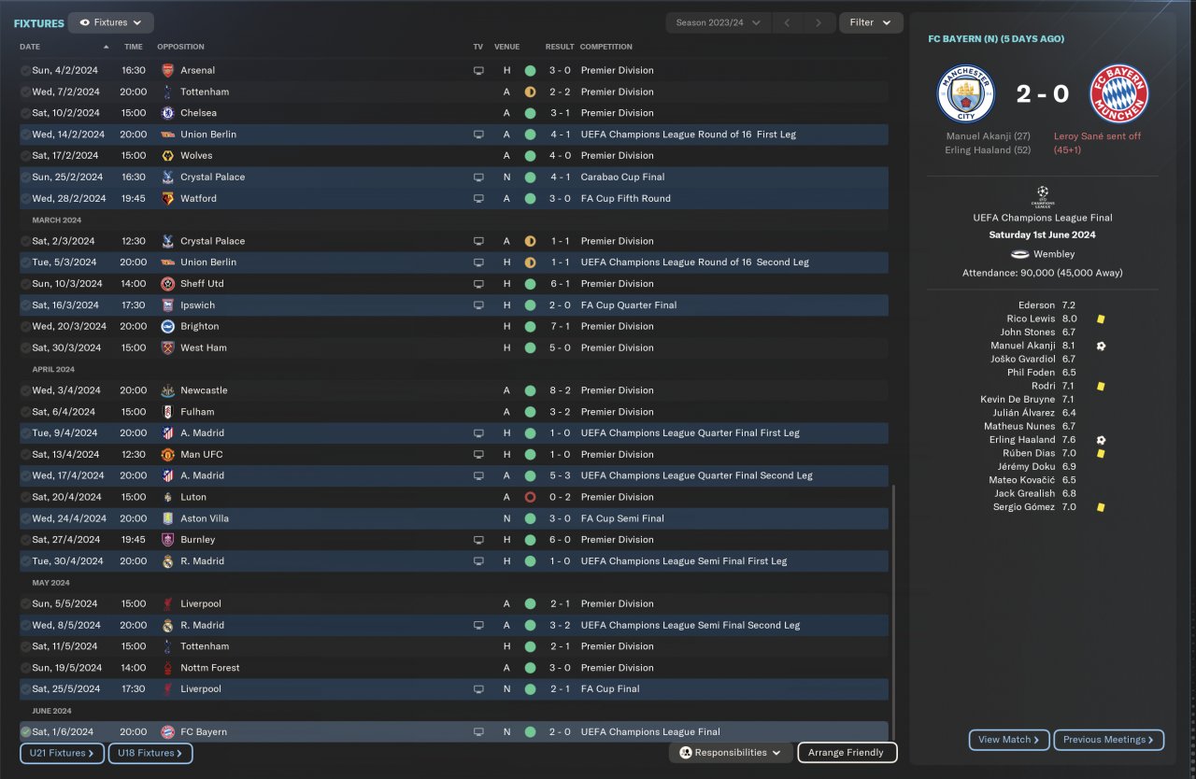1196x779 pixels.
Task: Click the fixtures list vertical scrollbar
Action: 893,612
